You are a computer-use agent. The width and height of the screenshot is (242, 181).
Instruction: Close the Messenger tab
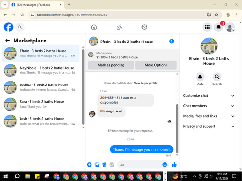point(60,5)
